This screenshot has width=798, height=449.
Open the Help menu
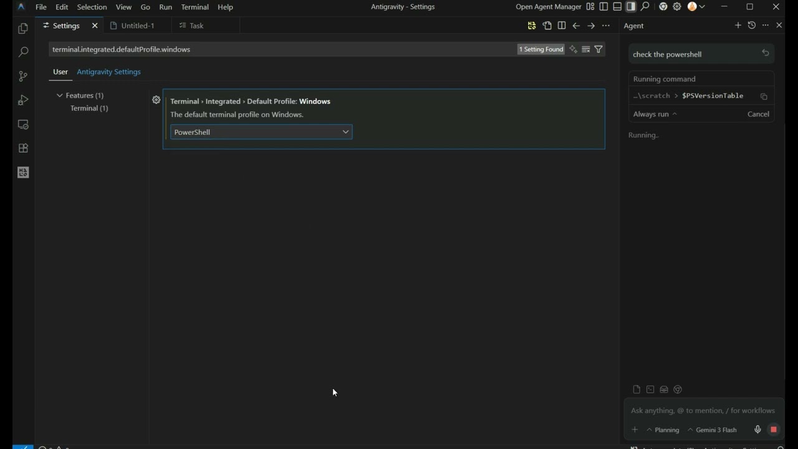coord(225,7)
